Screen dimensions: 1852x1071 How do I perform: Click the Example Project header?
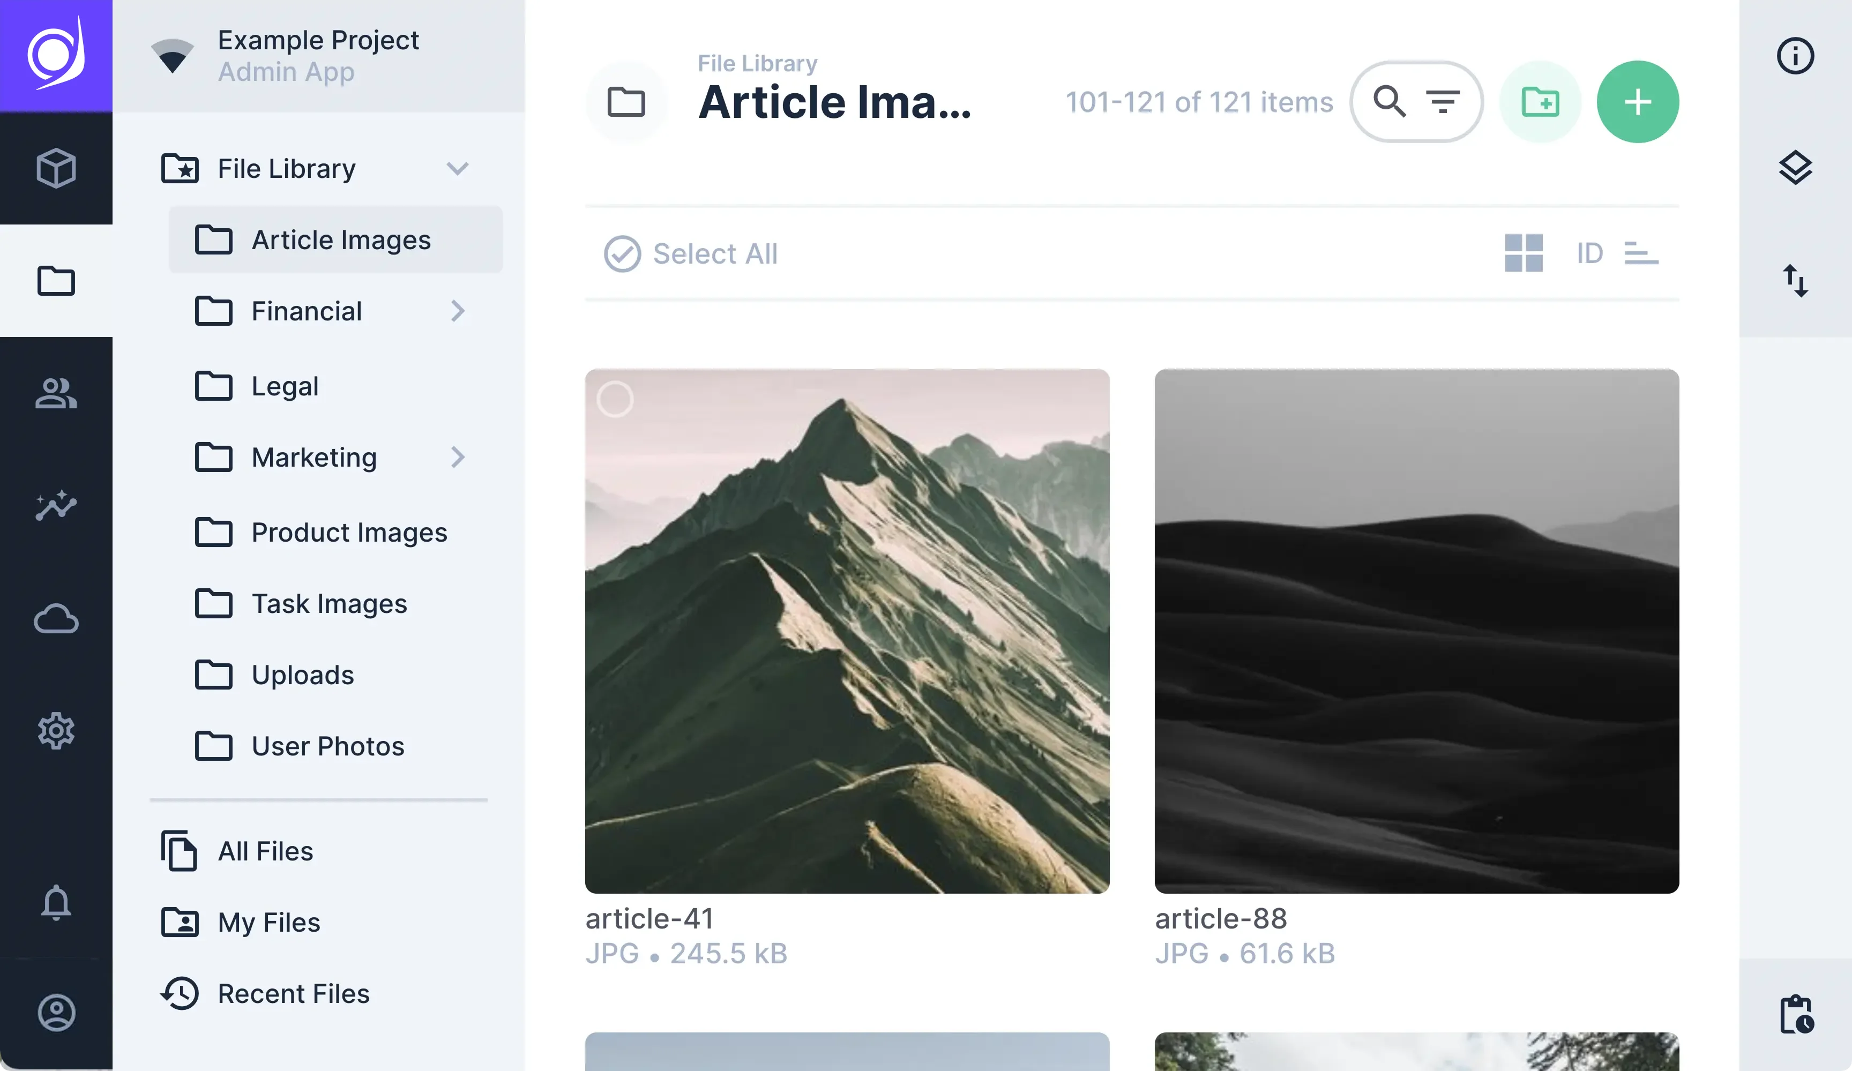[318, 56]
